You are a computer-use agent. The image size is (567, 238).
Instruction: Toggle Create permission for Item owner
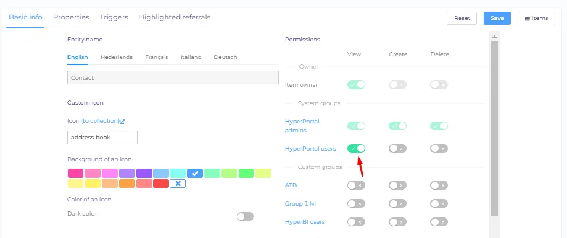(x=398, y=84)
